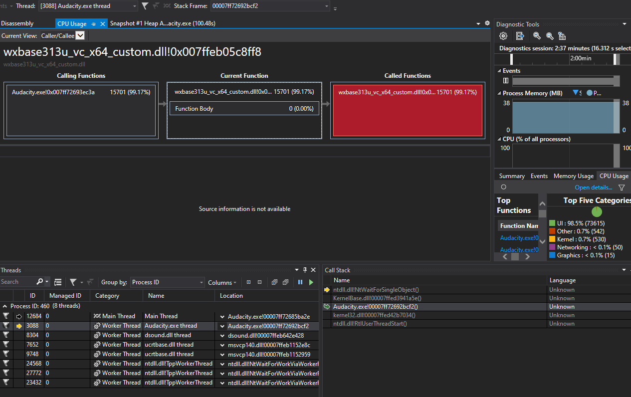Collapse the Process ID: 460 group
Image resolution: width=631 pixels, height=397 pixels.
(4, 306)
